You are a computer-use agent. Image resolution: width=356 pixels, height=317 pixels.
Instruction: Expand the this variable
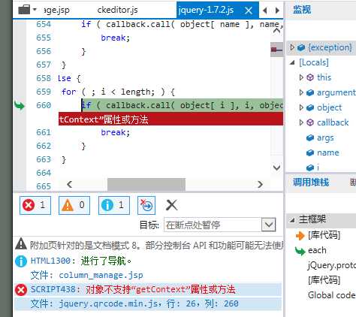pos(301,77)
